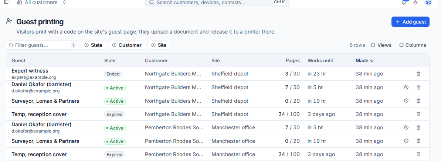Click the 3 / 30 pages value
The width and height of the screenshot is (441, 162).
click(292, 74)
